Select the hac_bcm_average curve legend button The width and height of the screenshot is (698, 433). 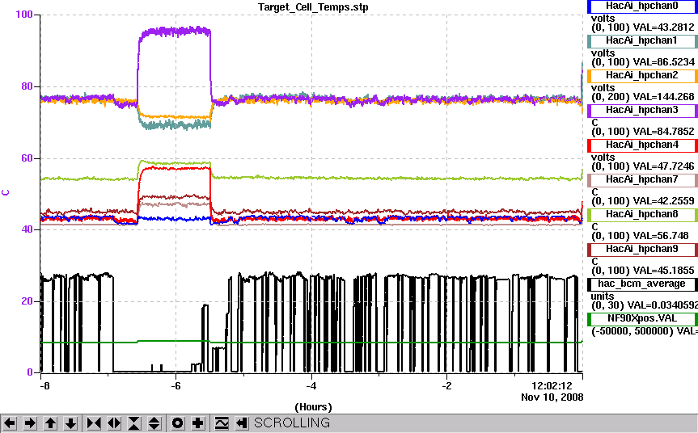[x=642, y=284]
